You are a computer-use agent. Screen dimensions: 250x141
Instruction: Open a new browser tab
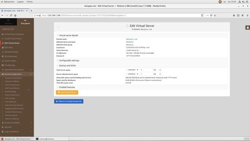31,11
